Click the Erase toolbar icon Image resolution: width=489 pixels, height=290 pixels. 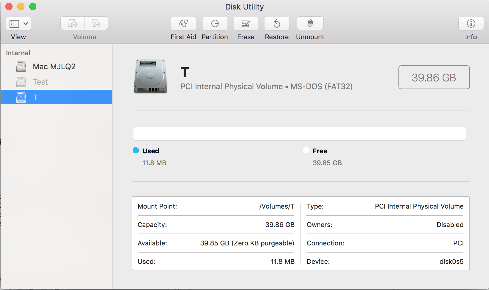[x=246, y=23]
